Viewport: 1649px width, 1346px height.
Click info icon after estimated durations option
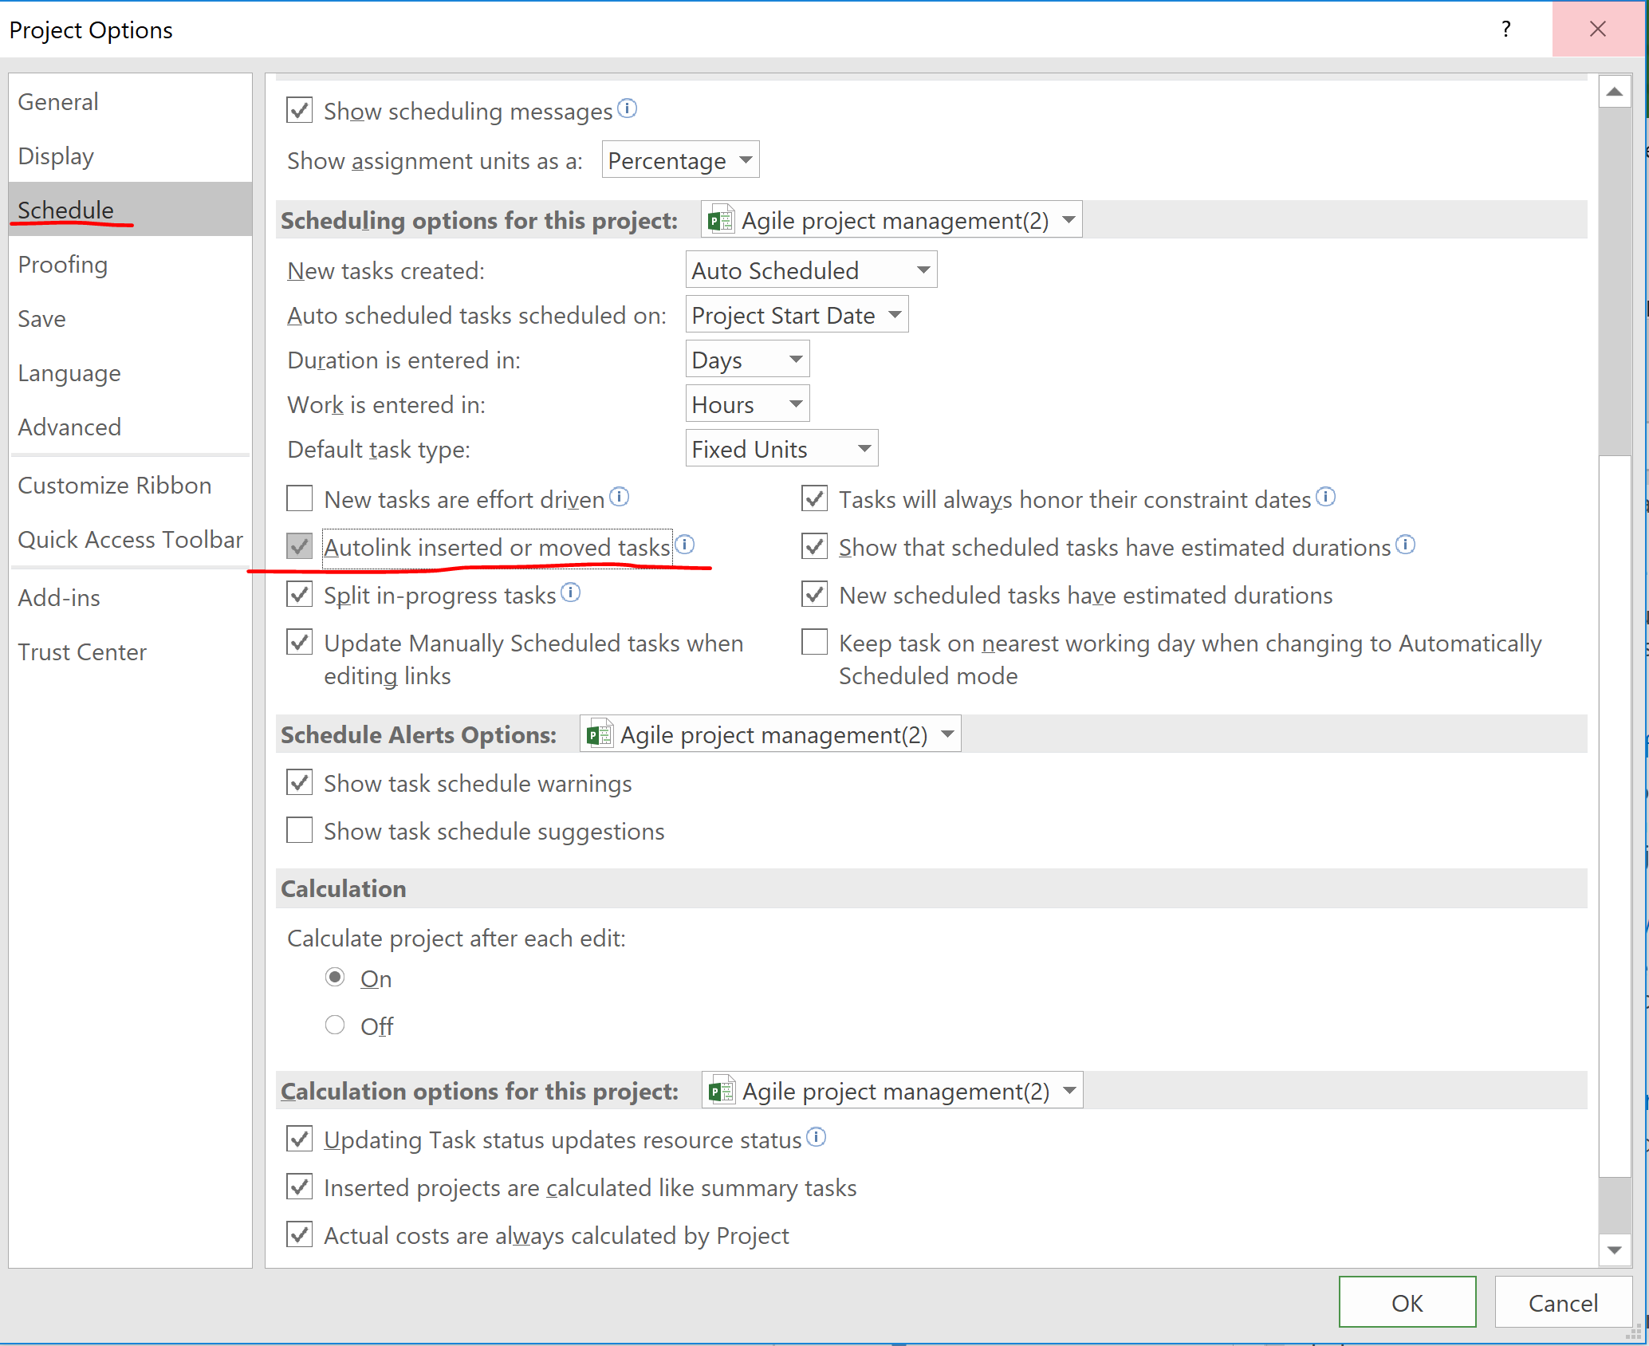coord(1406,545)
